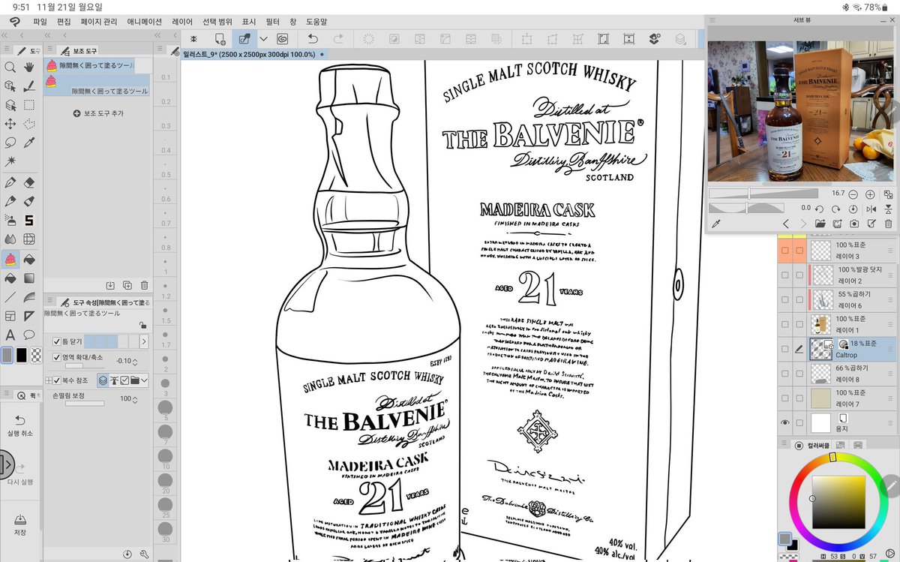Delete the Sub View image with trash icon
This screenshot has width=900, height=562.
pyautogui.click(x=889, y=224)
